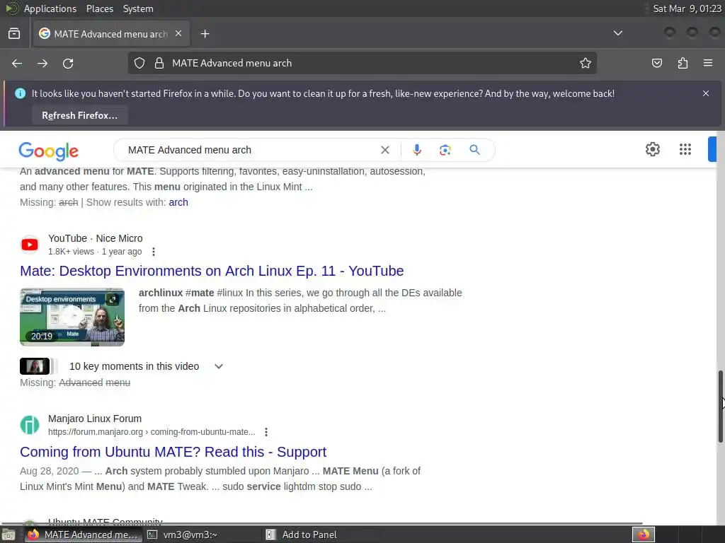
Task: Open Coming from Ubuntu MATE? Read this link
Action: [x=173, y=452]
